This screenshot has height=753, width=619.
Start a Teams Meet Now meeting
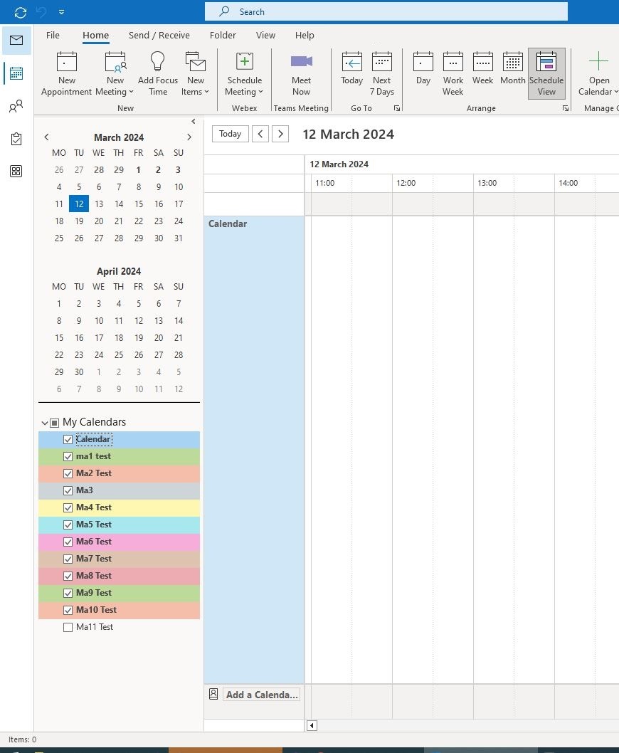[x=301, y=73]
